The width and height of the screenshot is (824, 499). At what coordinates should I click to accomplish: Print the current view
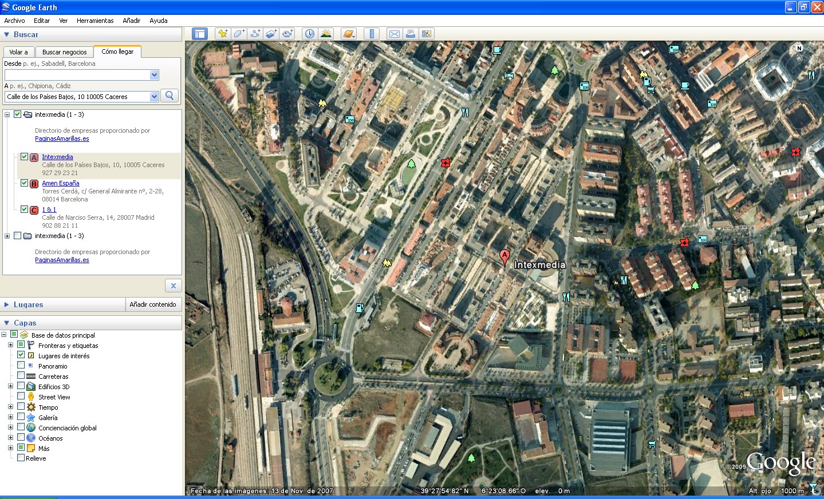411,34
